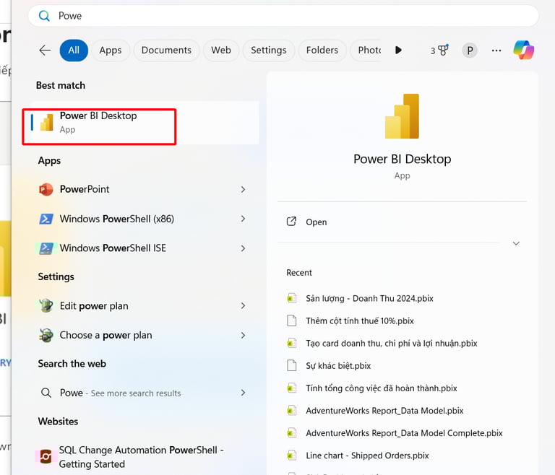Switch to the Apps filter tab

(111, 51)
